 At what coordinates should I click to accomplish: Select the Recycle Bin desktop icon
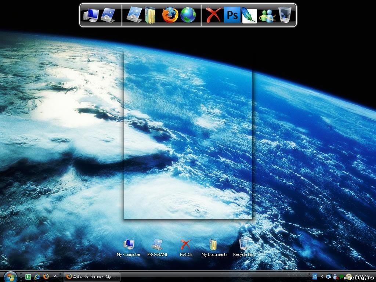(x=243, y=248)
